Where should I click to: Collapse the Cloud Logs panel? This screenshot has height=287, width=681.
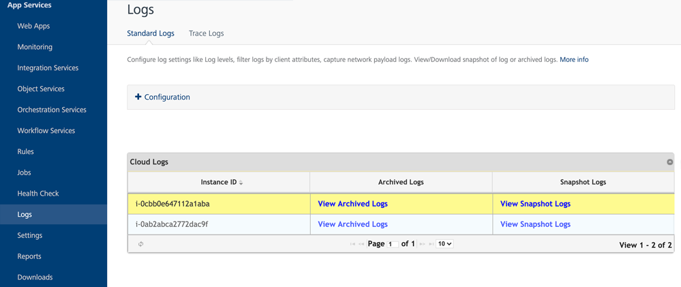(x=669, y=162)
